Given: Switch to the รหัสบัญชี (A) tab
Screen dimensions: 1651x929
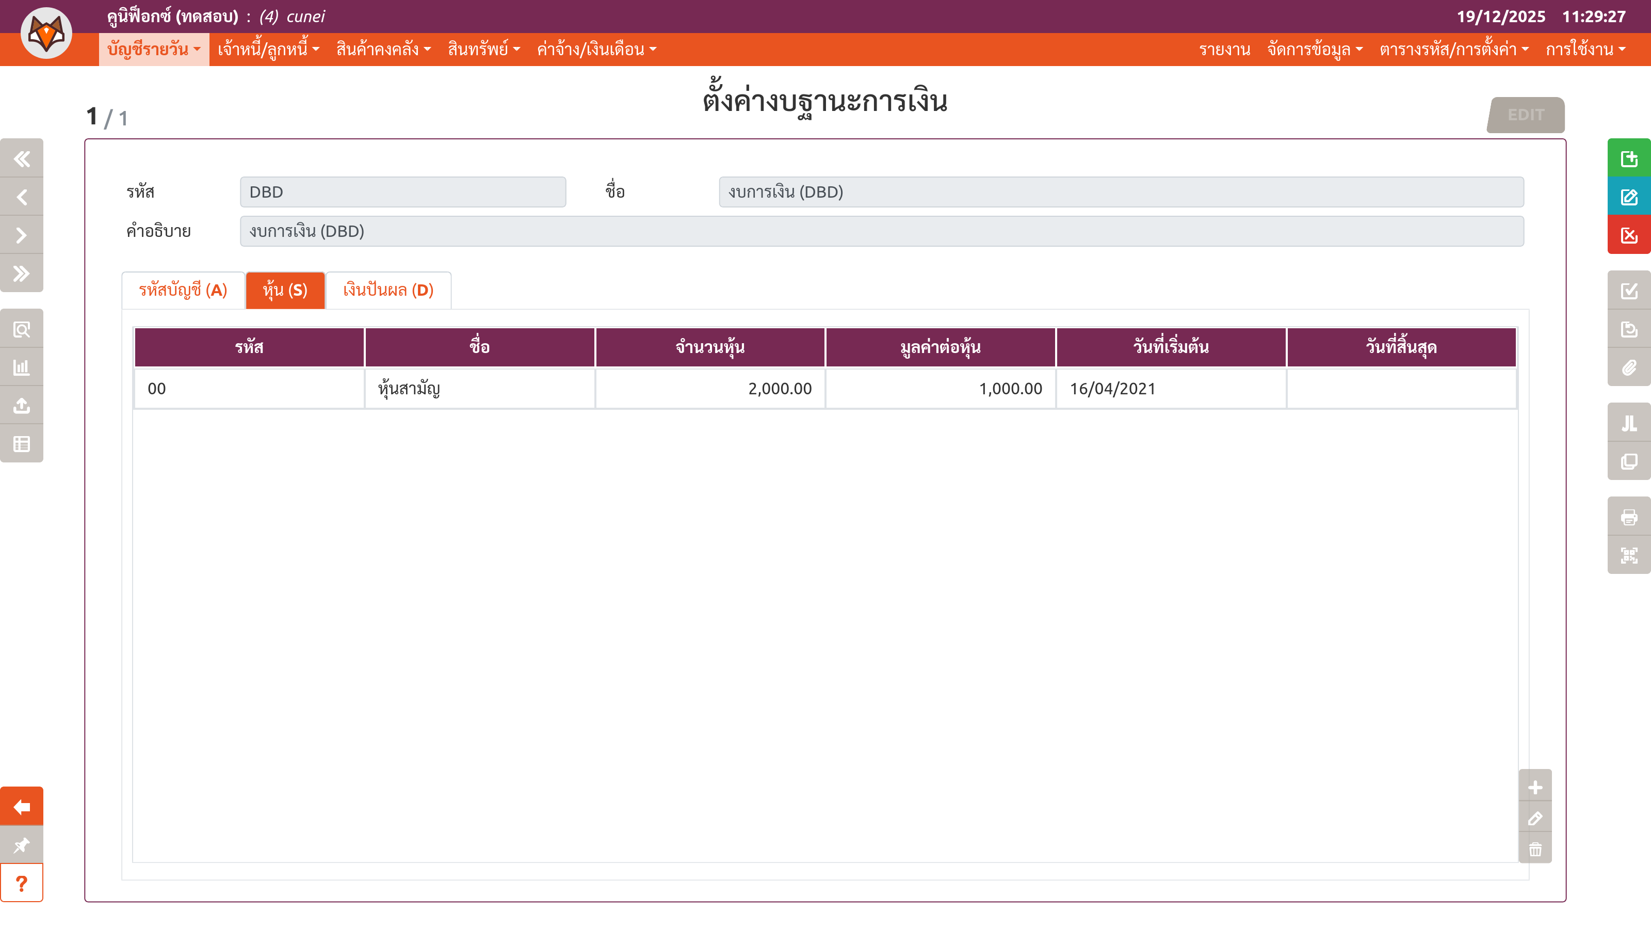Looking at the screenshot, I should pyautogui.click(x=183, y=291).
